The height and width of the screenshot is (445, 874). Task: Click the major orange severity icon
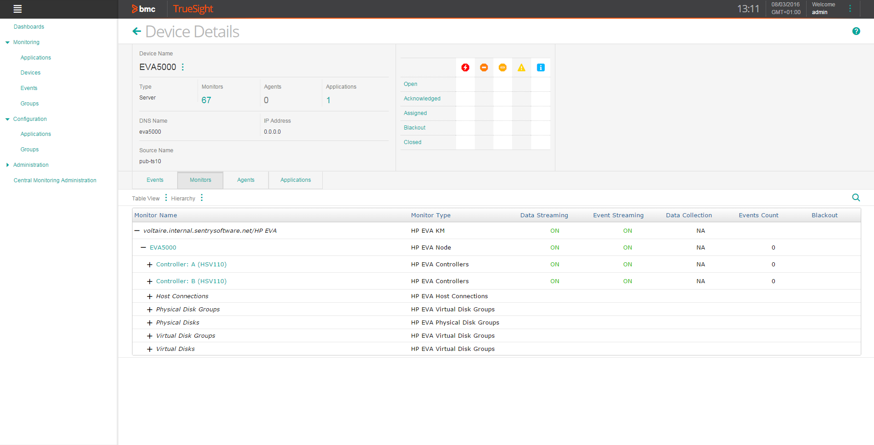[x=484, y=68]
